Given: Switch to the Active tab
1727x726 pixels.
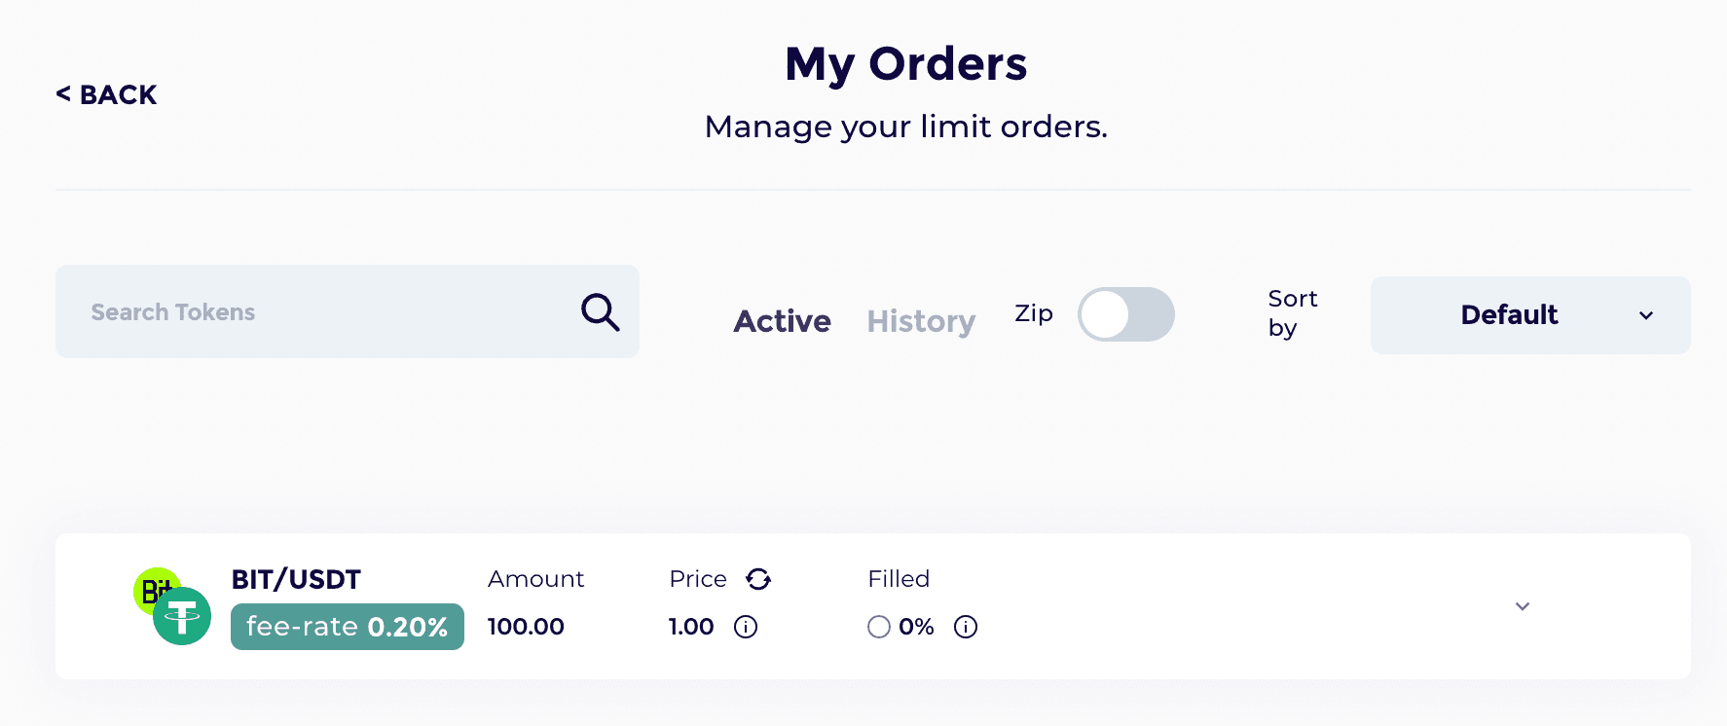Looking at the screenshot, I should (x=782, y=321).
